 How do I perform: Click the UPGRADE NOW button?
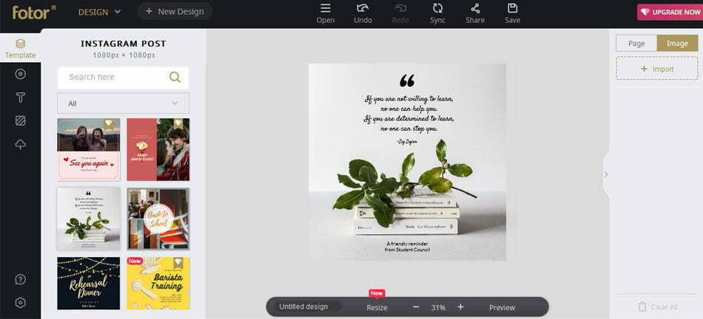pyautogui.click(x=670, y=12)
